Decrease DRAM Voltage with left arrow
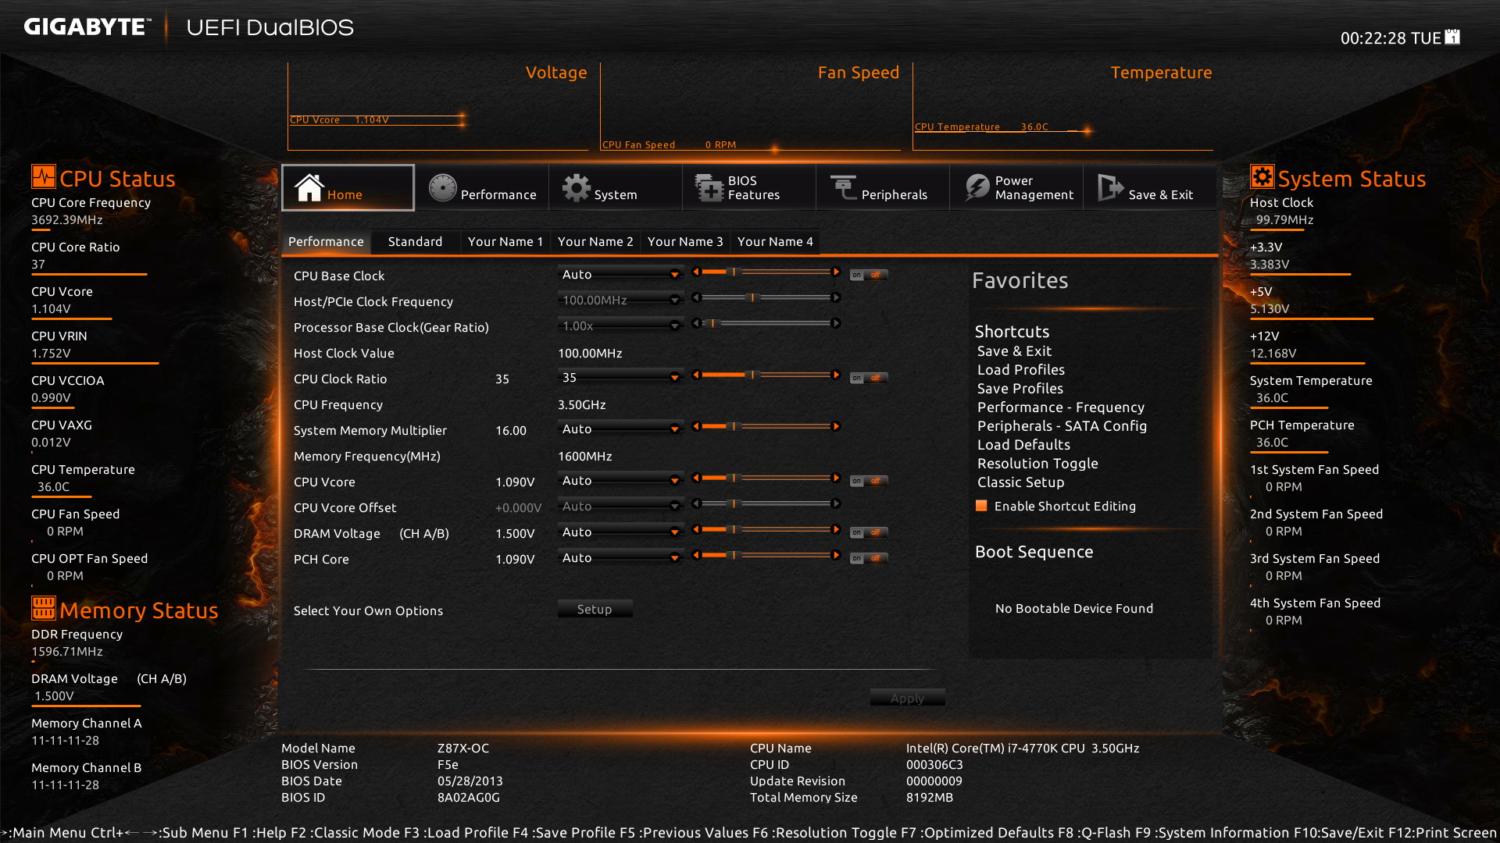The height and width of the screenshot is (843, 1500). [695, 529]
